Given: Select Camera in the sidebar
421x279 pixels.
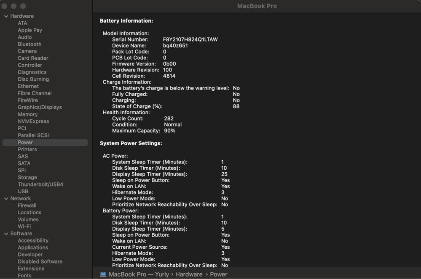Looking at the screenshot, I should pyautogui.click(x=27, y=51).
